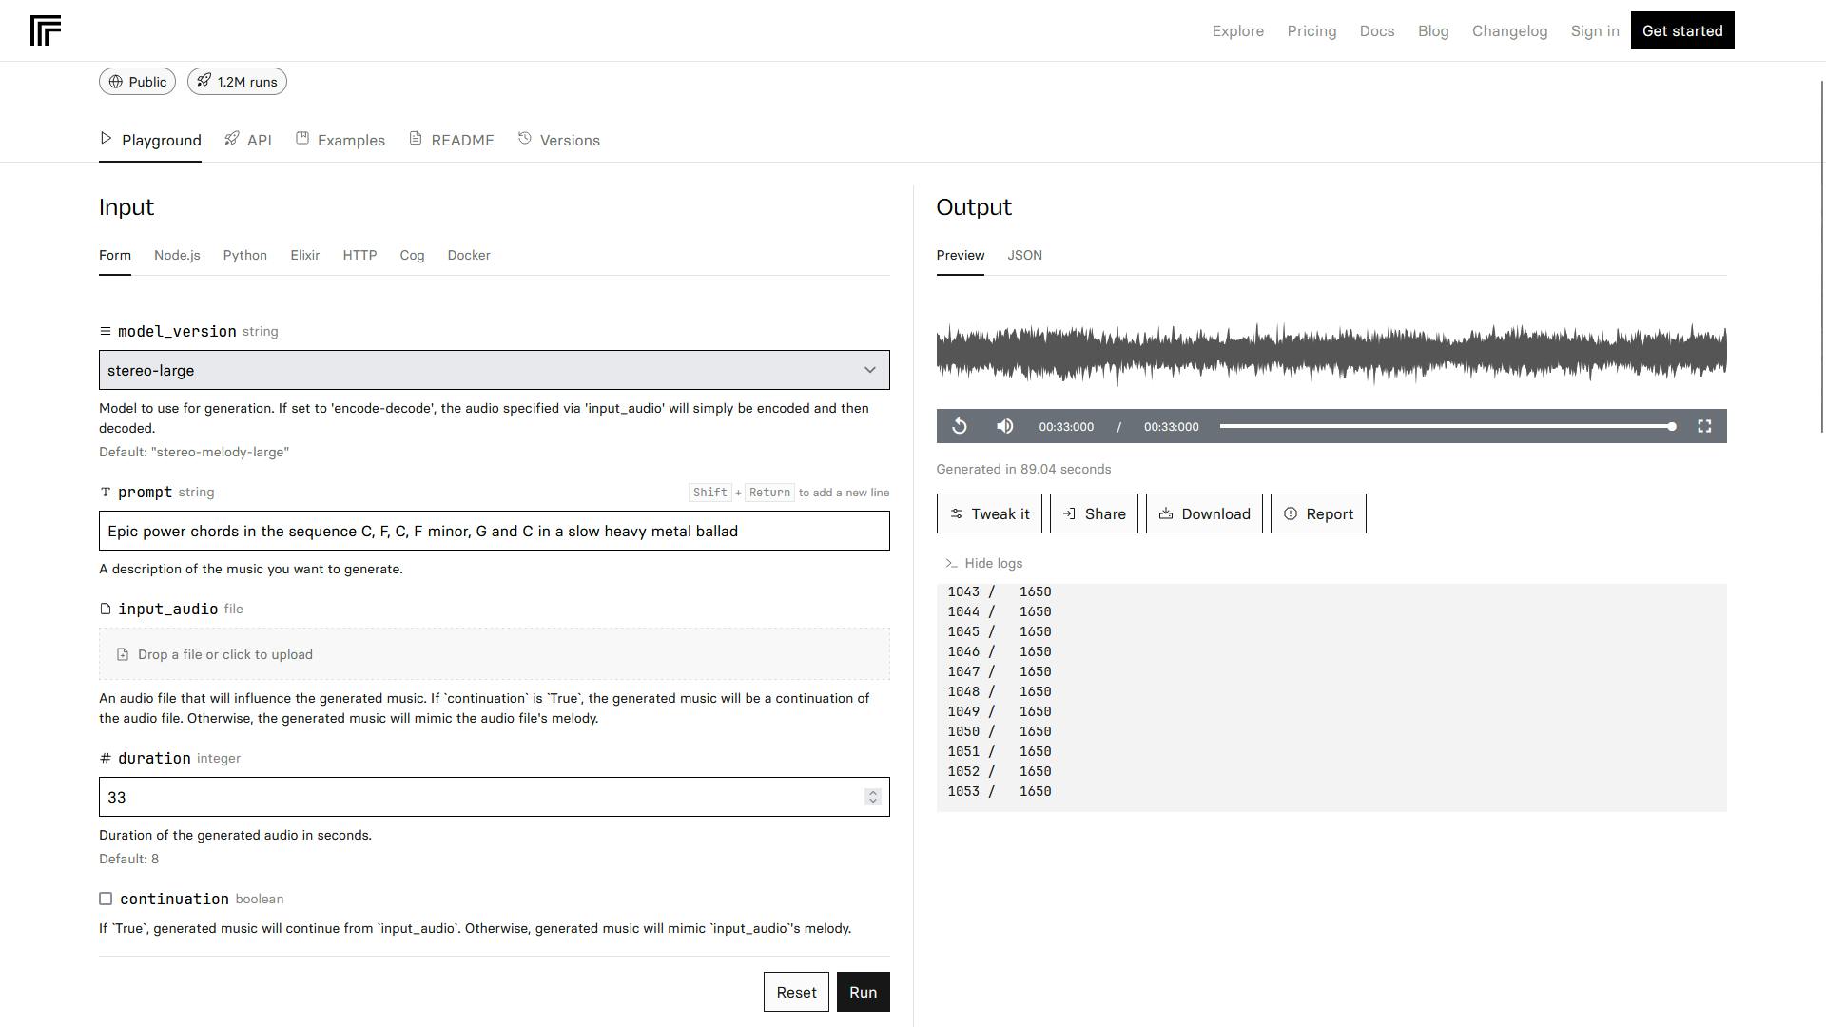Enable the continuation checkbox
This screenshot has width=1826, height=1027.
tap(106, 899)
